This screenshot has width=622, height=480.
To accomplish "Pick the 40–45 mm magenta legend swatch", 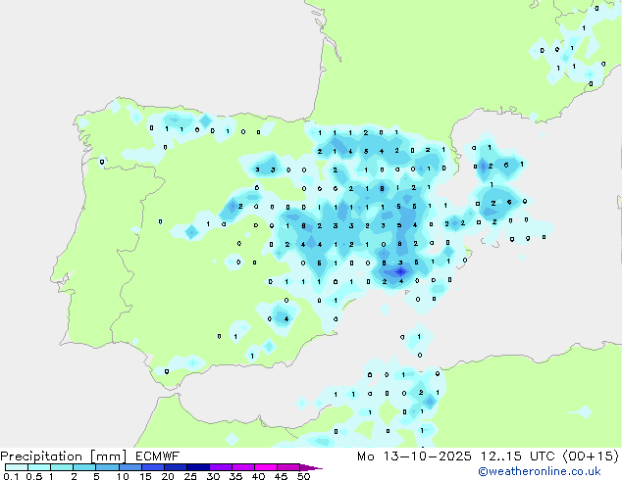I will 266,467.
